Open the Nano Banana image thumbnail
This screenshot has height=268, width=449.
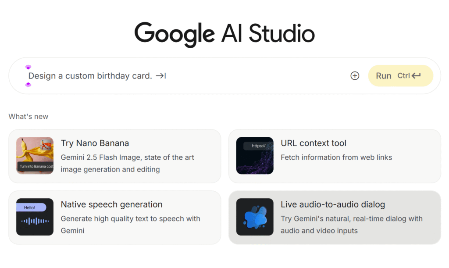(x=35, y=155)
